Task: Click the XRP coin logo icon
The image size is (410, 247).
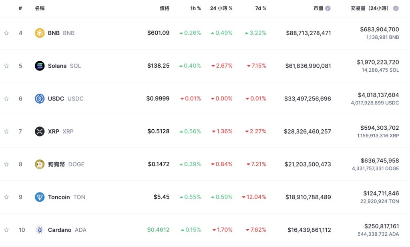Action: pos(40,131)
